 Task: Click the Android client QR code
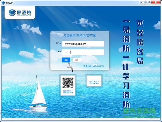pyautogui.click(x=68, y=83)
